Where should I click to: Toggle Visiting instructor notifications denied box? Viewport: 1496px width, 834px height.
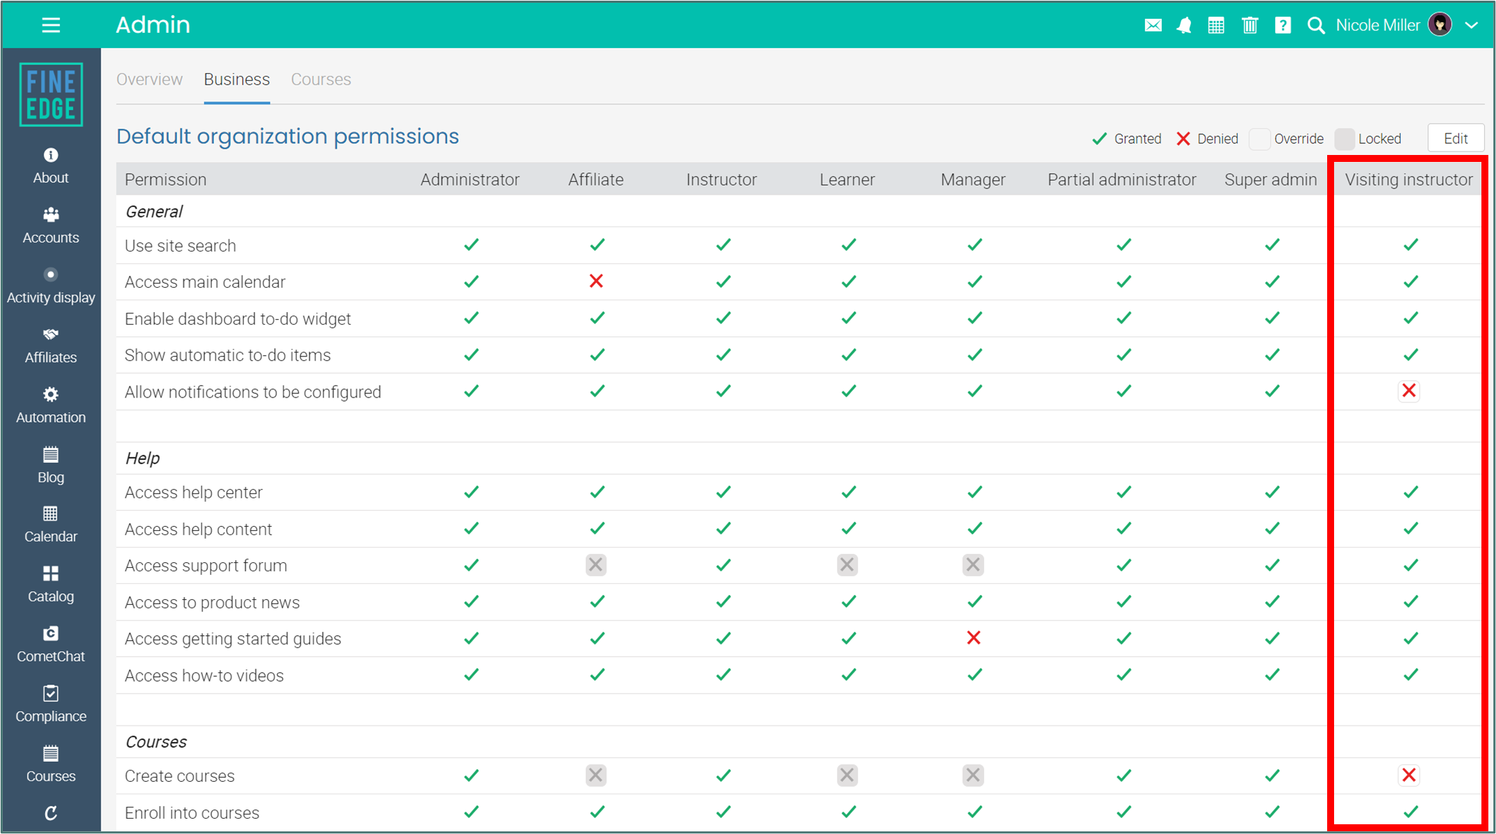coord(1408,391)
